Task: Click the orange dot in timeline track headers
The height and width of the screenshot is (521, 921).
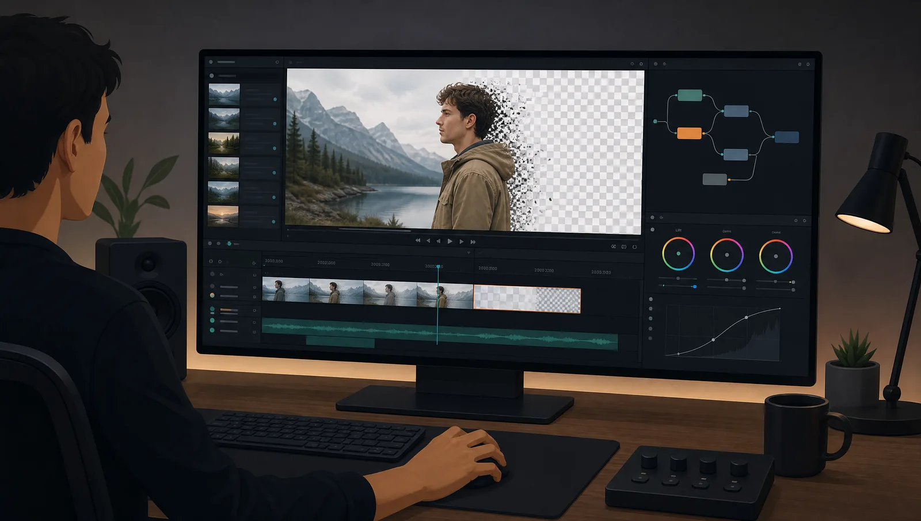Action: [x=212, y=295]
